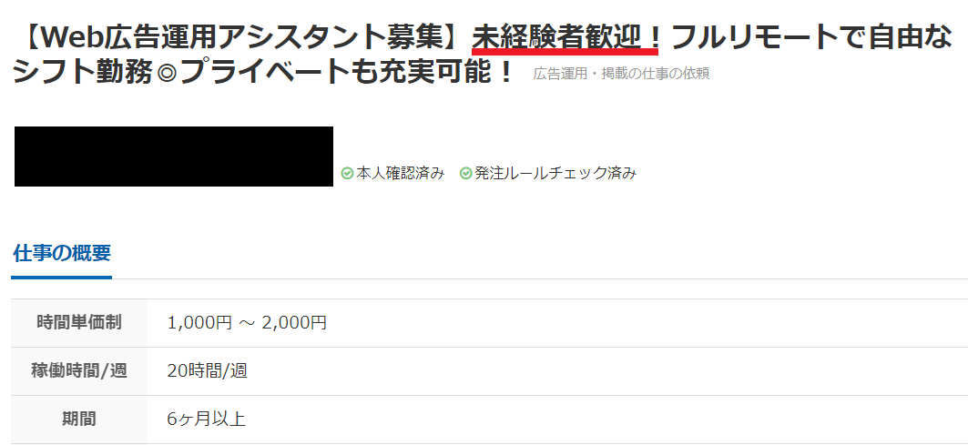
Task: Click the ◎ symbol in the title
Action: tap(167, 74)
